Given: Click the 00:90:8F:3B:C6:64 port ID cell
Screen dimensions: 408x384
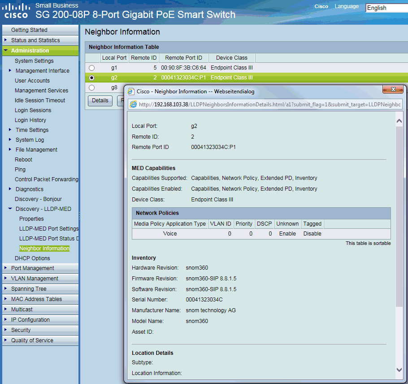Looking at the screenshot, I should click(x=183, y=68).
